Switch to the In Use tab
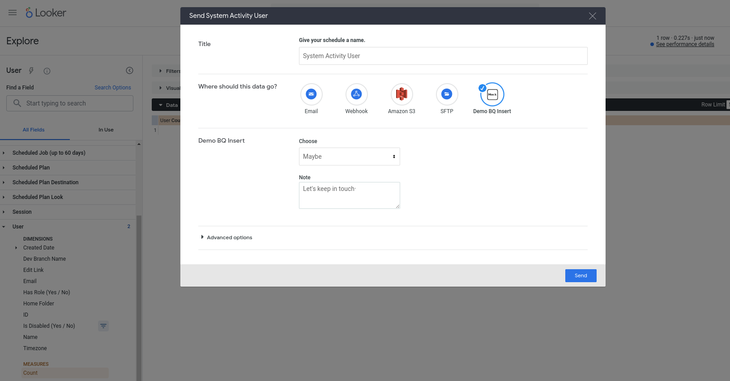Screen dimensions: 730x381 (106, 130)
